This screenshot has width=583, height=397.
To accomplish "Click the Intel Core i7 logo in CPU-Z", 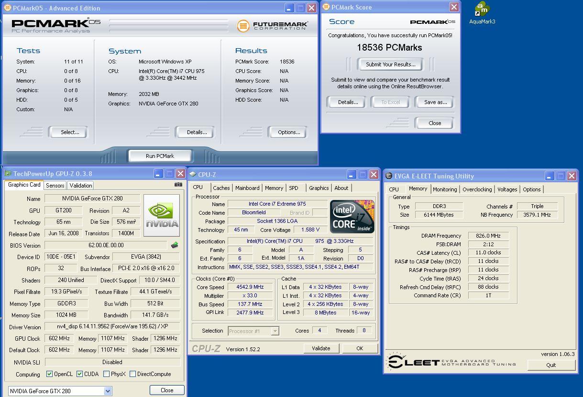I will [352, 217].
